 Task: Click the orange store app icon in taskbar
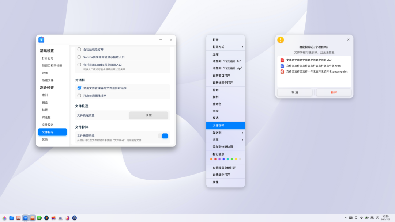click(33, 218)
